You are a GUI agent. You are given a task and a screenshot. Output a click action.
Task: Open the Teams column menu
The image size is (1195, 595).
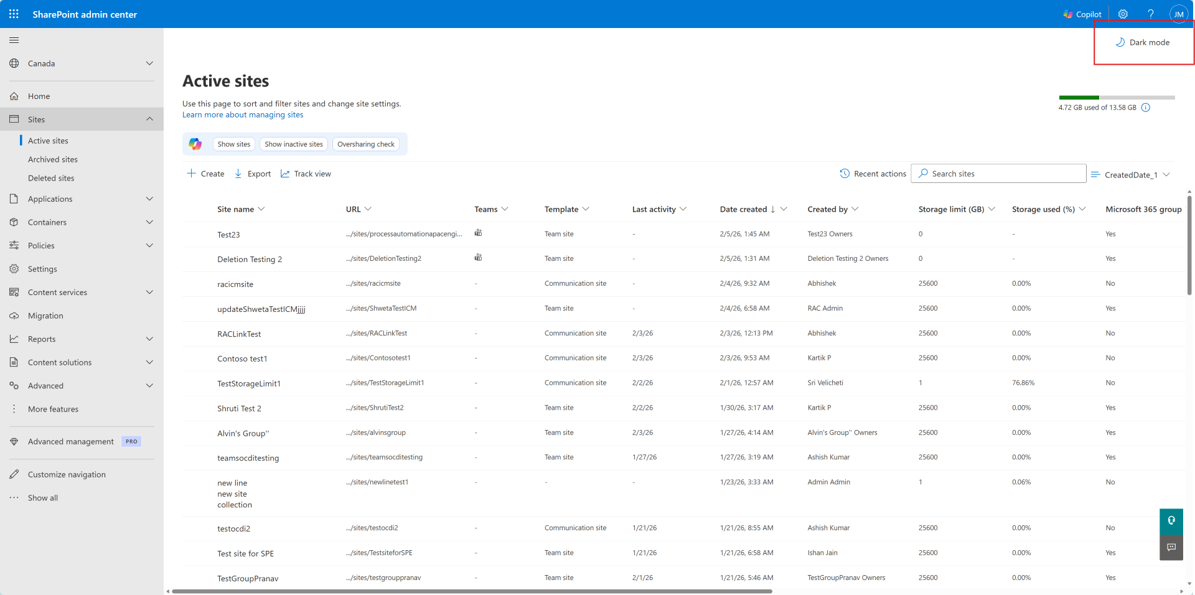pos(491,209)
